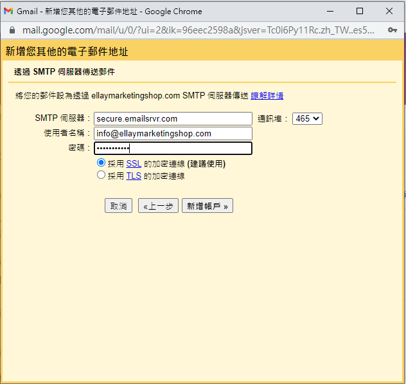This screenshot has width=406, height=384.
Task: Click the username field with info@ellaymarketingshop.com
Action: (173, 133)
